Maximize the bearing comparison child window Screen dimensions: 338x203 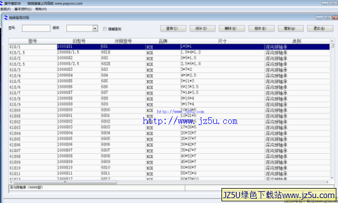[x=328, y=18]
